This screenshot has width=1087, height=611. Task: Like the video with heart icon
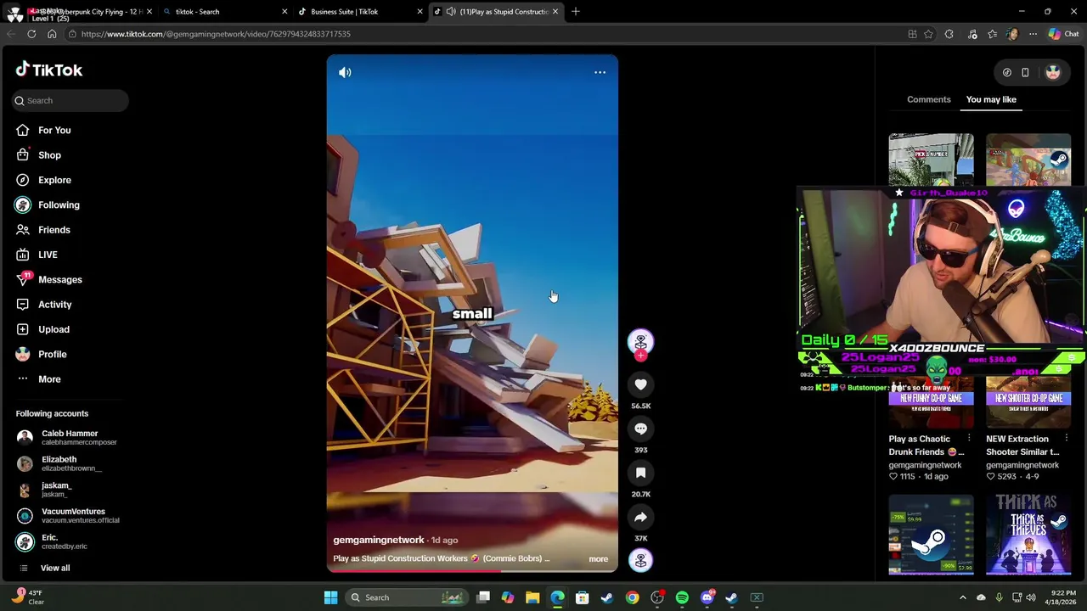pos(640,384)
